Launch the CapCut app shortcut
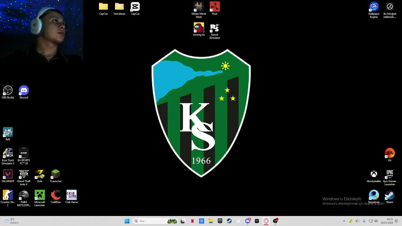Image resolution: width=402 pixels, height=226 pixels. click(135, 9)
